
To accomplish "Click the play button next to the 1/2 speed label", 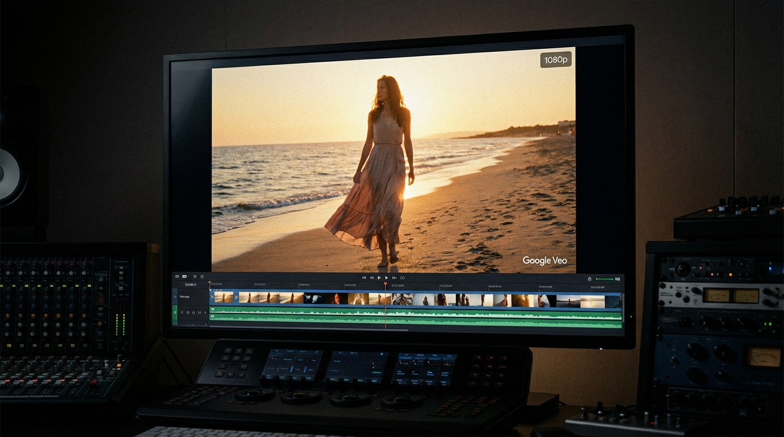I will coord(379,278).
